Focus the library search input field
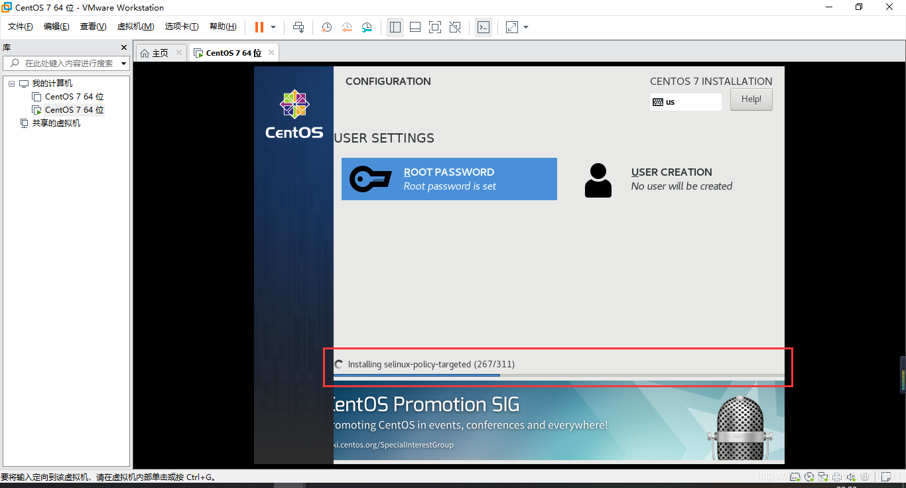The image size is (906, 488). pyautogui.click(x=66, y=63)
